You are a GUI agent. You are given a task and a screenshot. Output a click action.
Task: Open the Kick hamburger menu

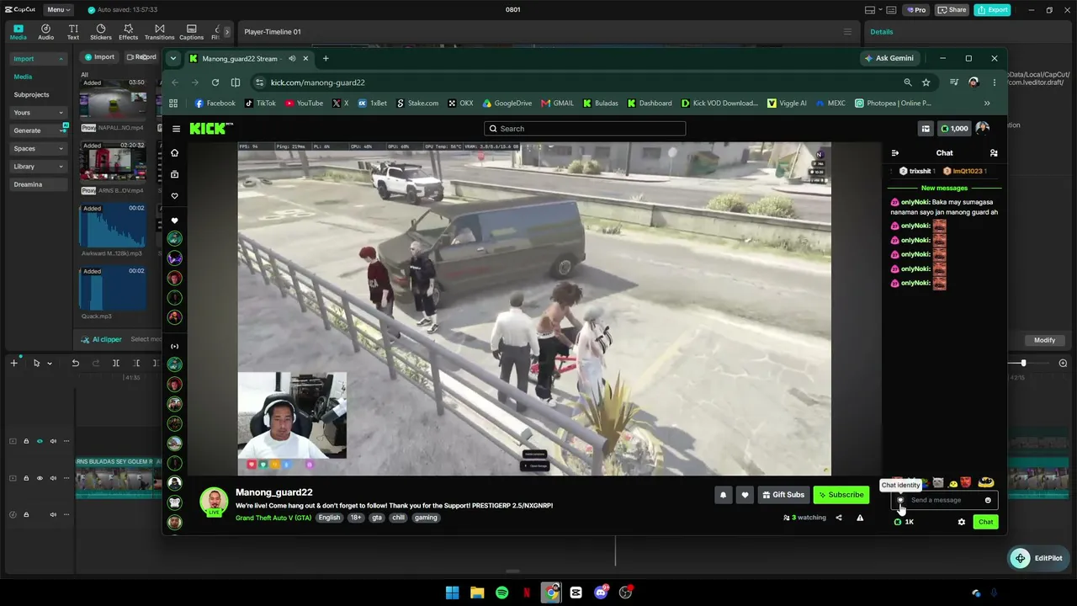point(177,129)
